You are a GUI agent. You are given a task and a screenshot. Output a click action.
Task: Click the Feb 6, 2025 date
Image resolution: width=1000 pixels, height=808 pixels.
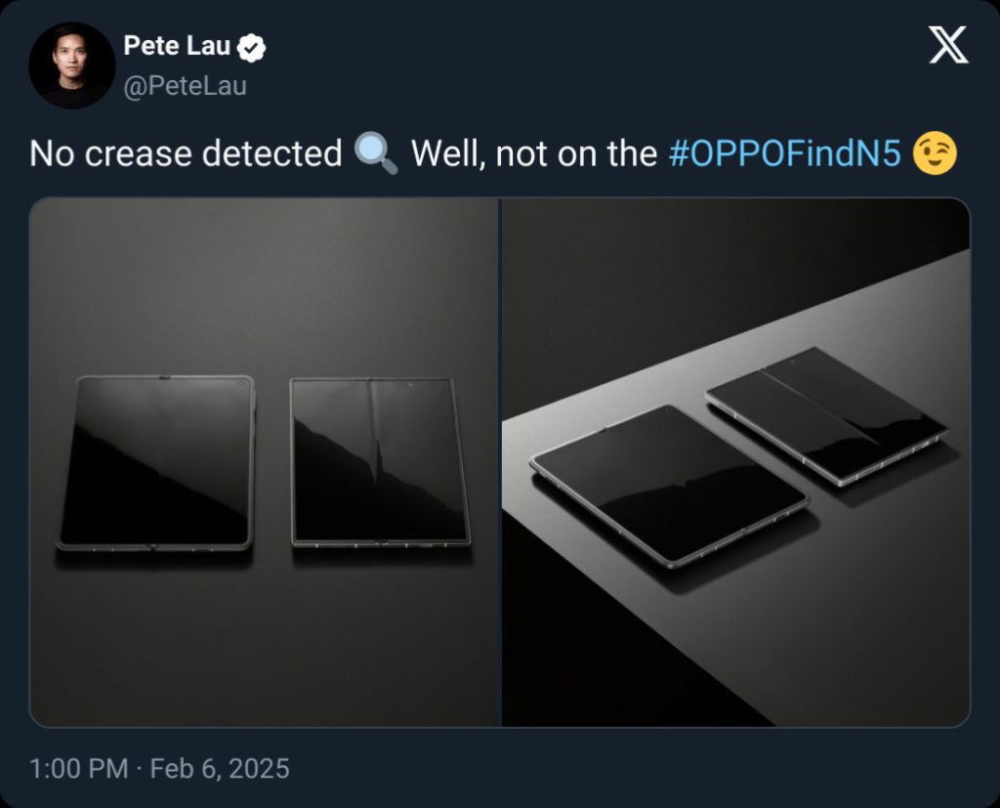point(221,768)
